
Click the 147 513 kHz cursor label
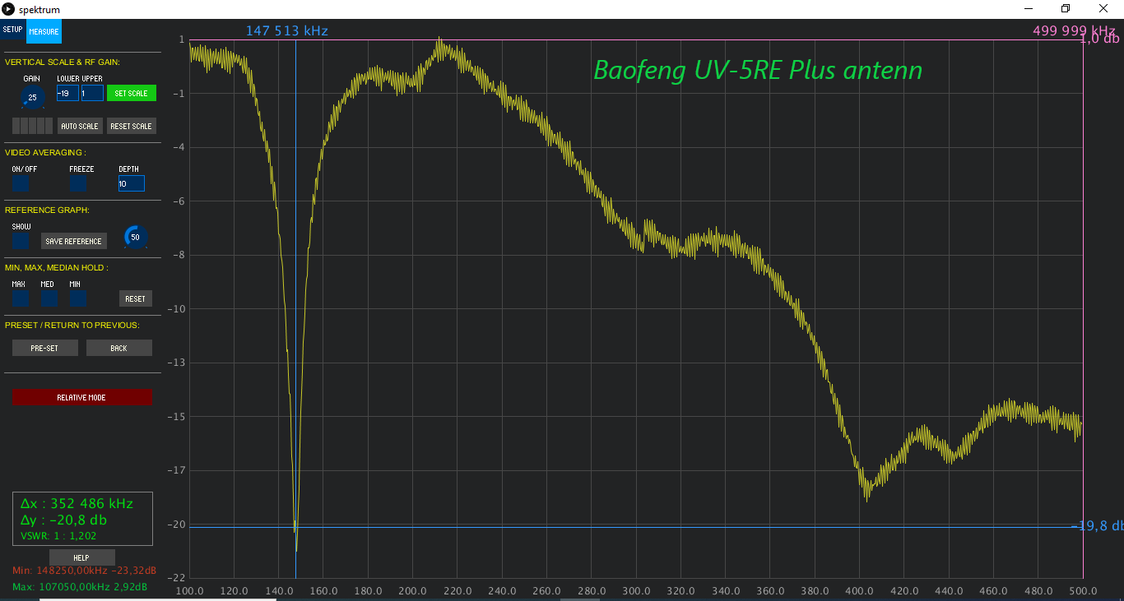pyautogui.click(x=287, y=31)
